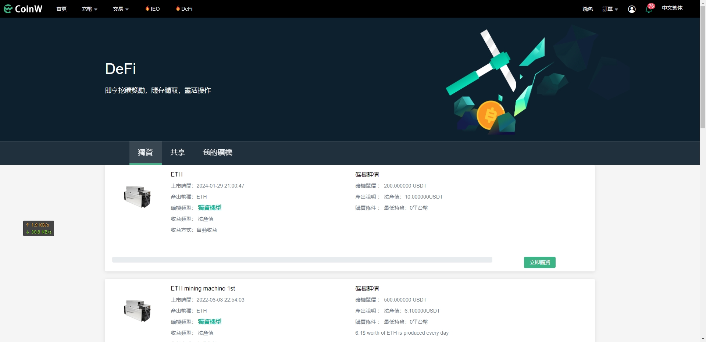Select the 獨資 tab

145,153
